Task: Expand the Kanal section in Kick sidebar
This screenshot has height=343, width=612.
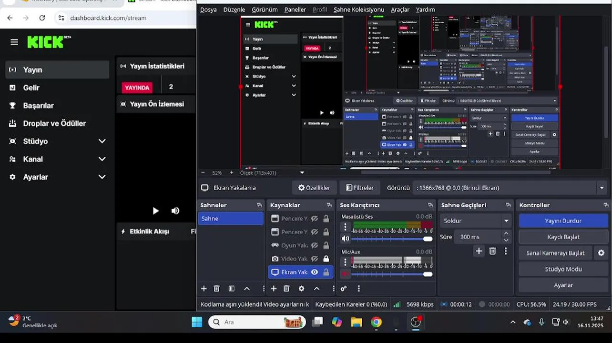Action: 102,159
